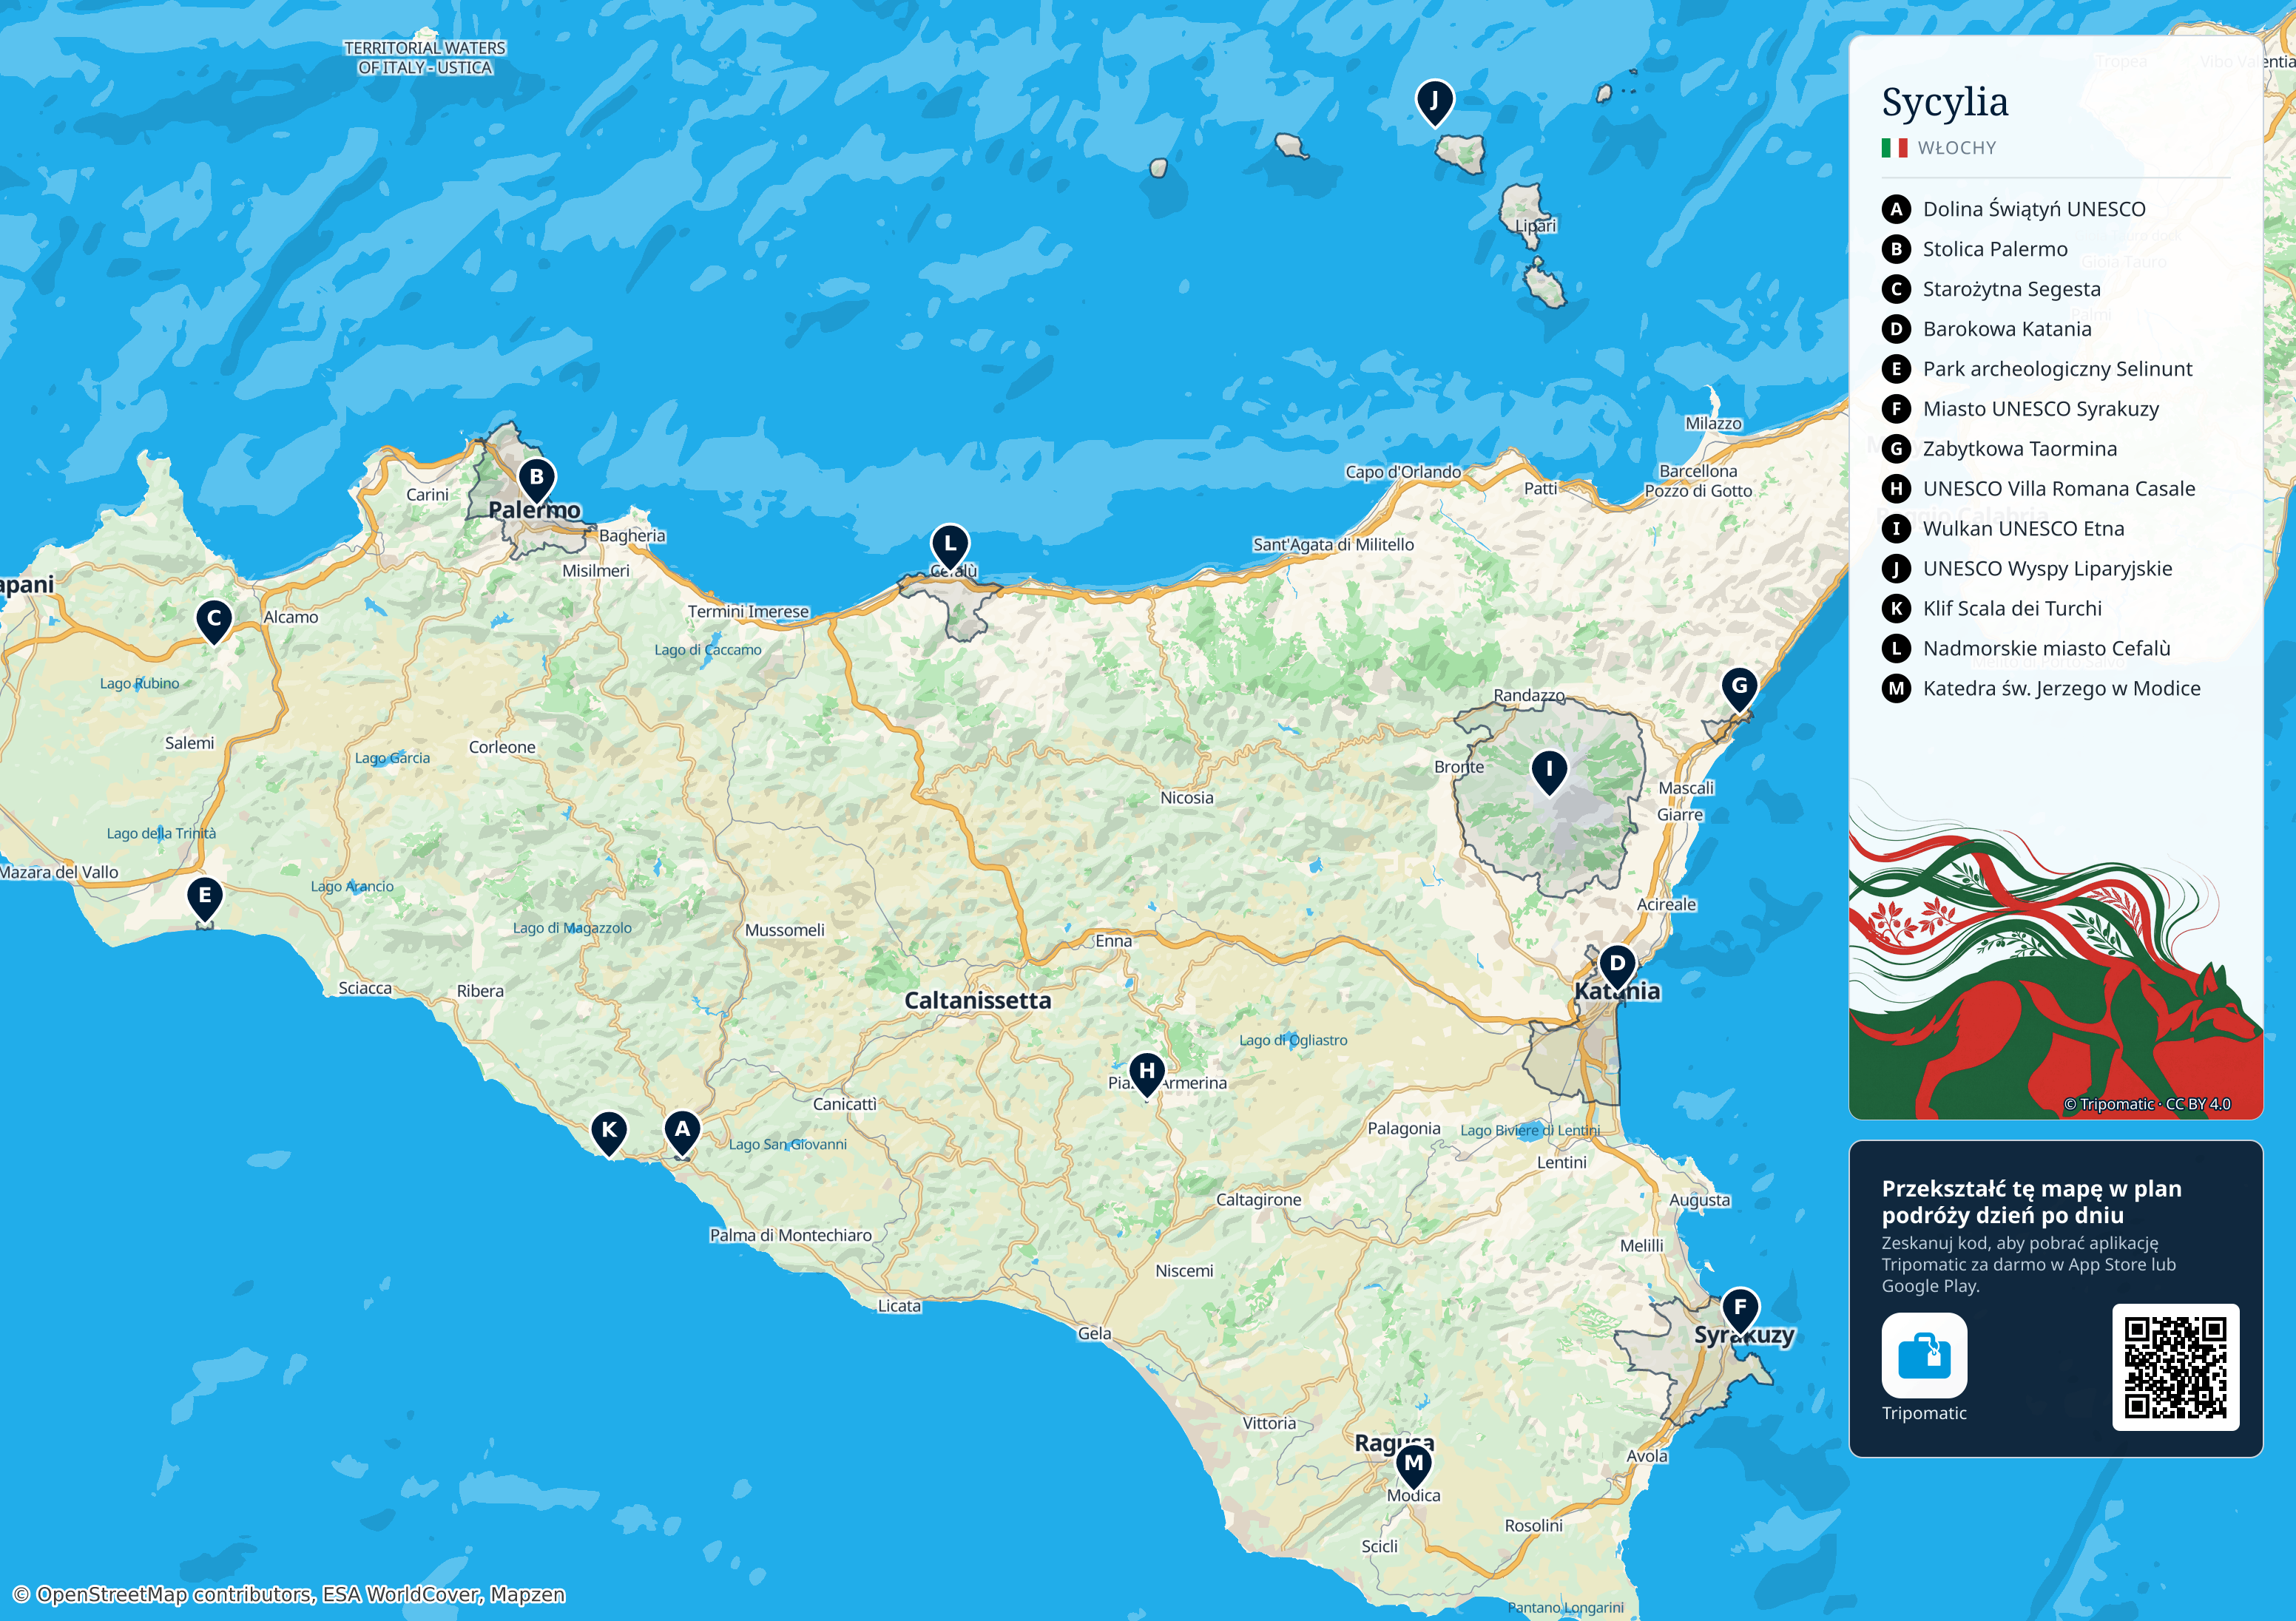Select legend entry Park archeologiczny Selinunt
This screenshot has width=2296, height=1621.
click(2058, 369)
